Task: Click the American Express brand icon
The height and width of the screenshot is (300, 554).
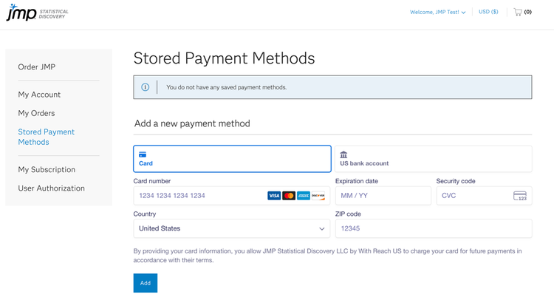Action: 304,196
